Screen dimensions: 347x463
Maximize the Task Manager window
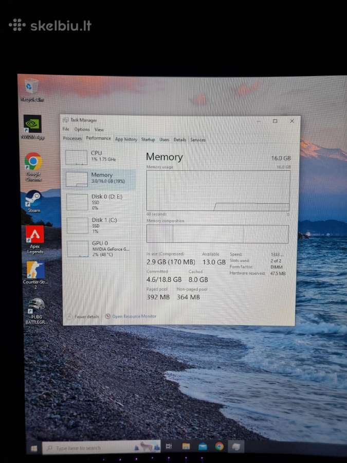tap(275, 121)
